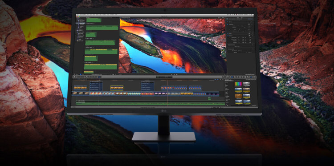Uncheck the first blue checkbox in the inspector

tap(228, 22)
